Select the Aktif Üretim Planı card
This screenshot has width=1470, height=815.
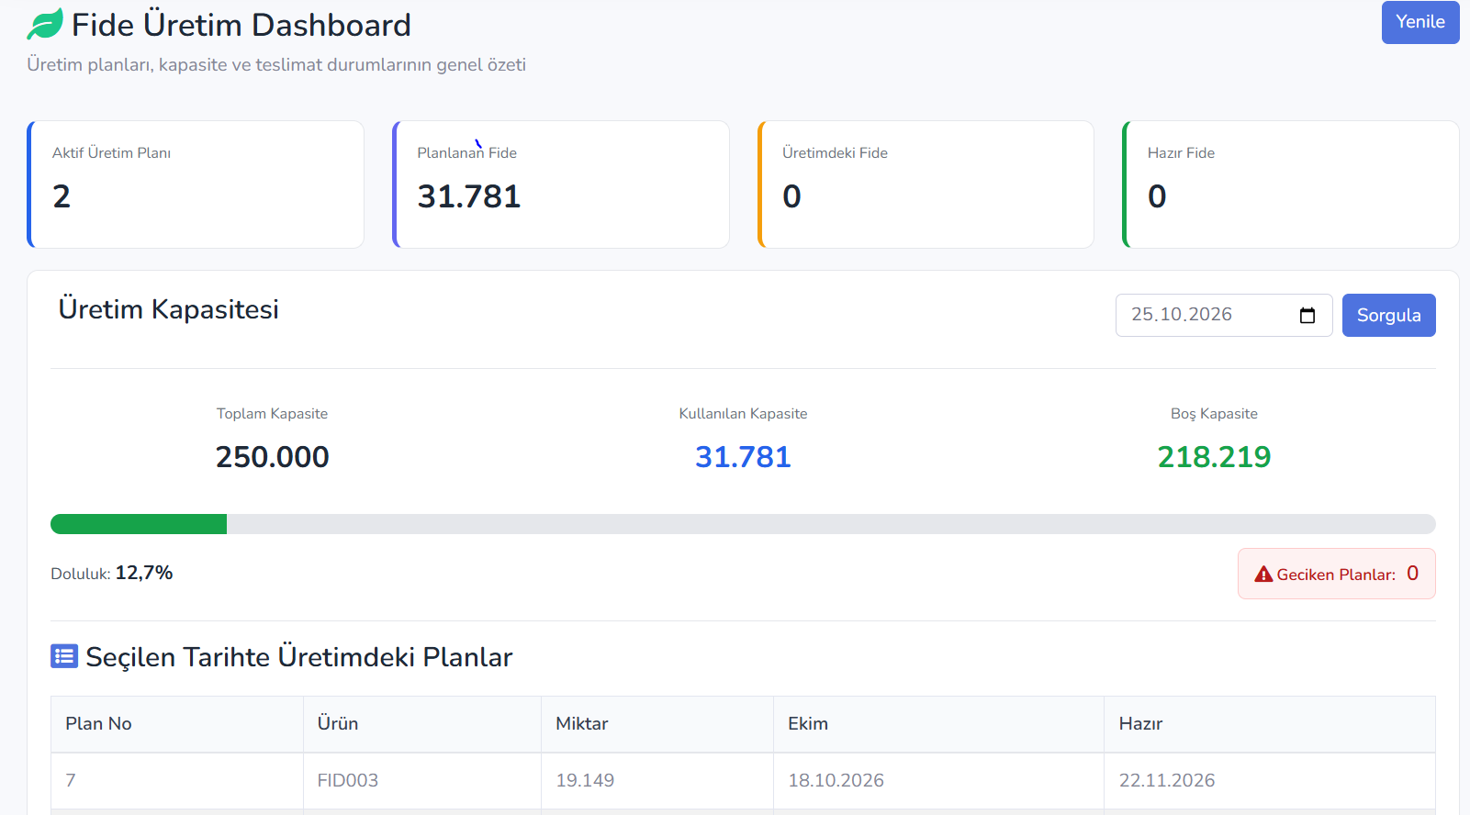tap(196, 184)
